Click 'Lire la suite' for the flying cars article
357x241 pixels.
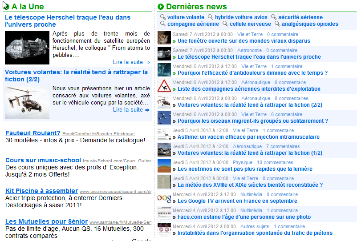[x=131, y=109]
